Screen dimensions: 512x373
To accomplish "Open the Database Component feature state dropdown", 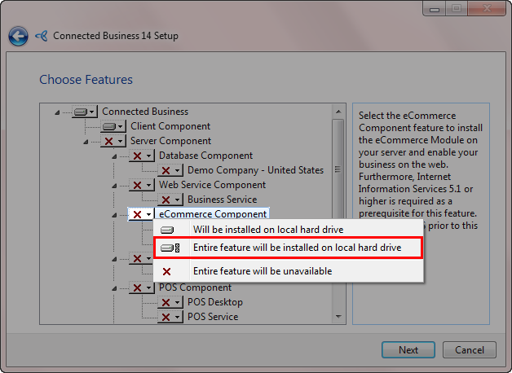I will point(141,156).
